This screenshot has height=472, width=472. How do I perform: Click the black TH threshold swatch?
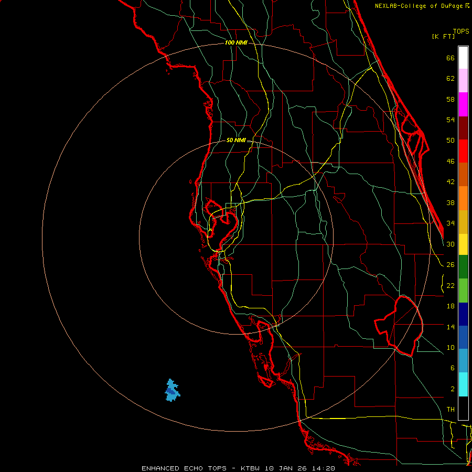click(x=463, y=408)
